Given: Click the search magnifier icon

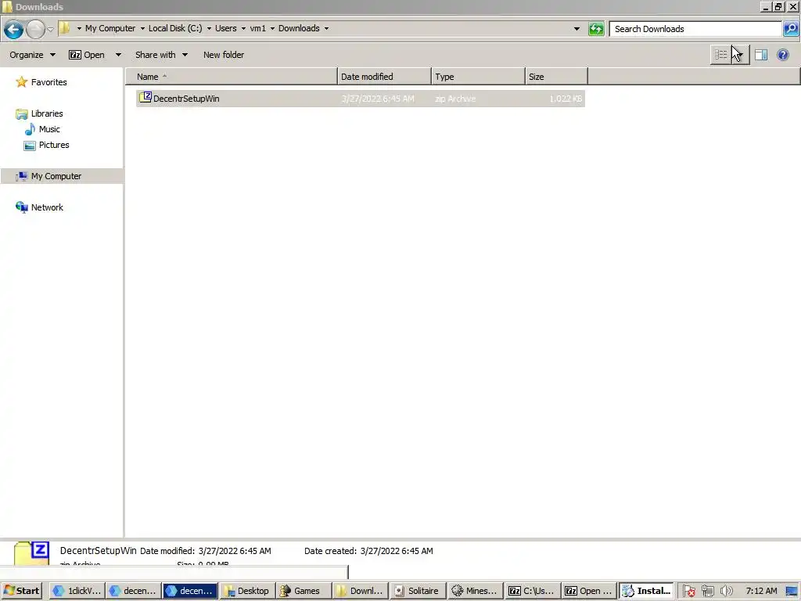Looking at the screenshot, I should [x=790, y=29].
